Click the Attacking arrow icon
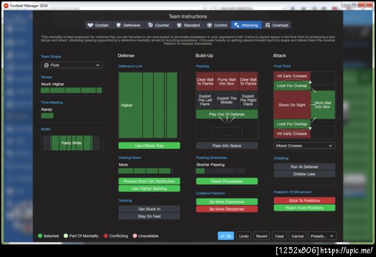The height and width of the screenshot is (257, 376). pyautogui.click(x=237, y=25)
